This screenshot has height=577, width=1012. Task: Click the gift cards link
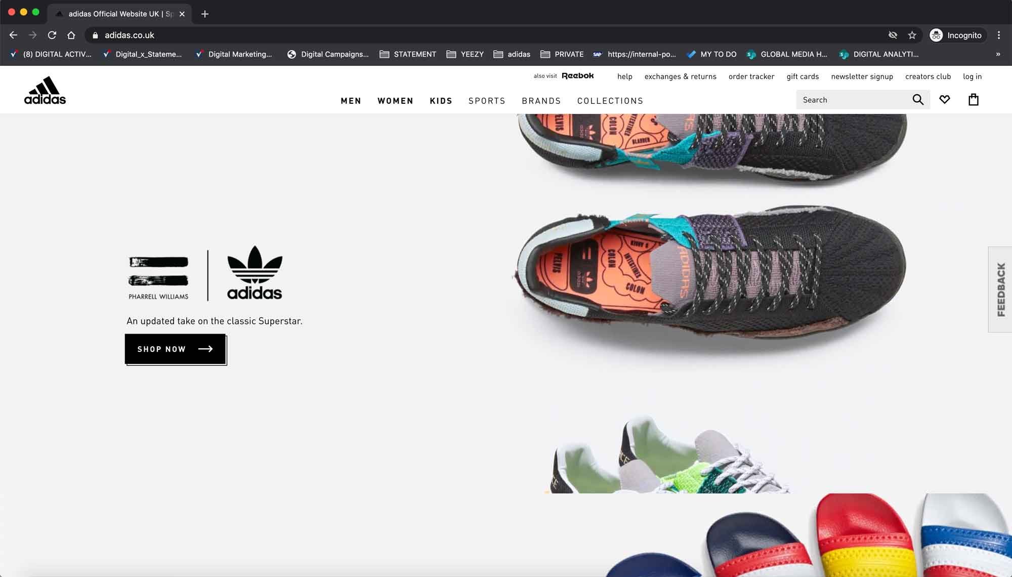[x=803, y=76]
